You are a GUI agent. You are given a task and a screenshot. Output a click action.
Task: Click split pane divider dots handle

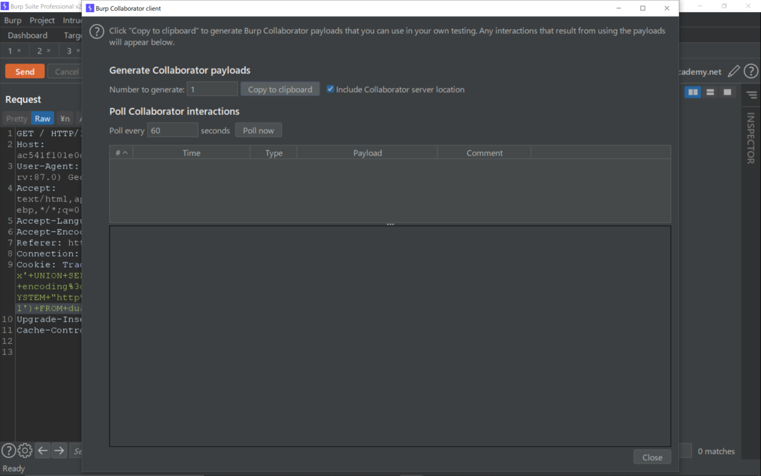(390, 224)
